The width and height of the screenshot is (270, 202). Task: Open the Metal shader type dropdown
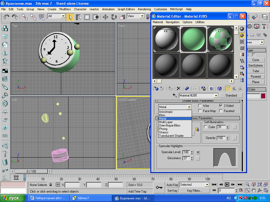189,107
